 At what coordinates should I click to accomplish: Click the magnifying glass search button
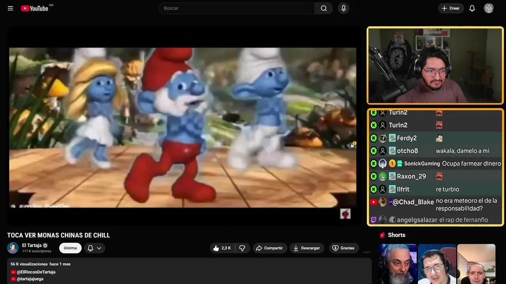point(324,8)
